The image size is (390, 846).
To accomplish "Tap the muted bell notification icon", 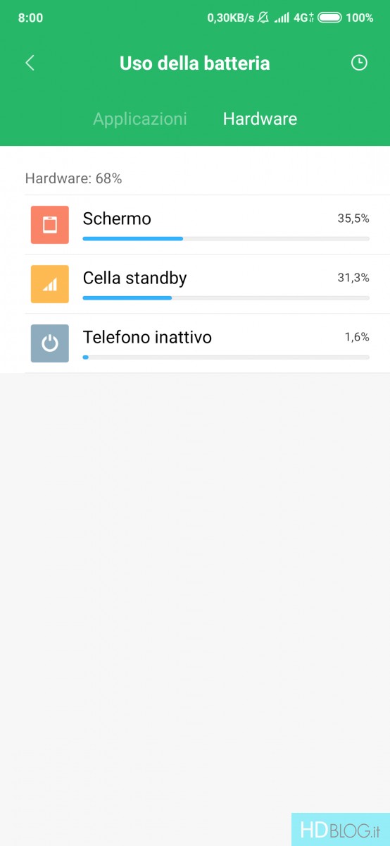I will tap(263, 18).
